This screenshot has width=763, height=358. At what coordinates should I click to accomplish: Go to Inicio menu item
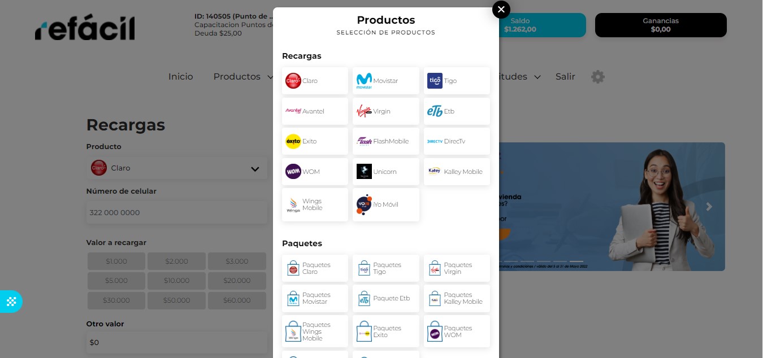point(181,77)
